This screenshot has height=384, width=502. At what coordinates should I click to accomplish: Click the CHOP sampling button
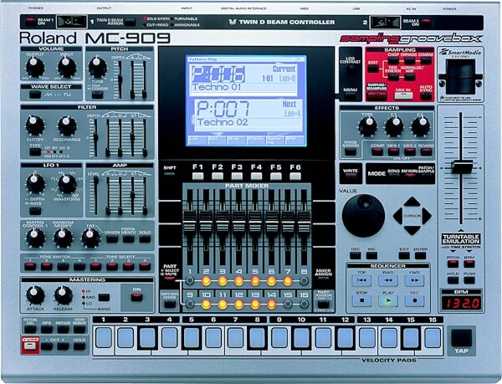393,60
